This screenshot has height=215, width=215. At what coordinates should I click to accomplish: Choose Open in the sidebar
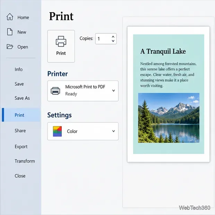click(x=23, y=47)
